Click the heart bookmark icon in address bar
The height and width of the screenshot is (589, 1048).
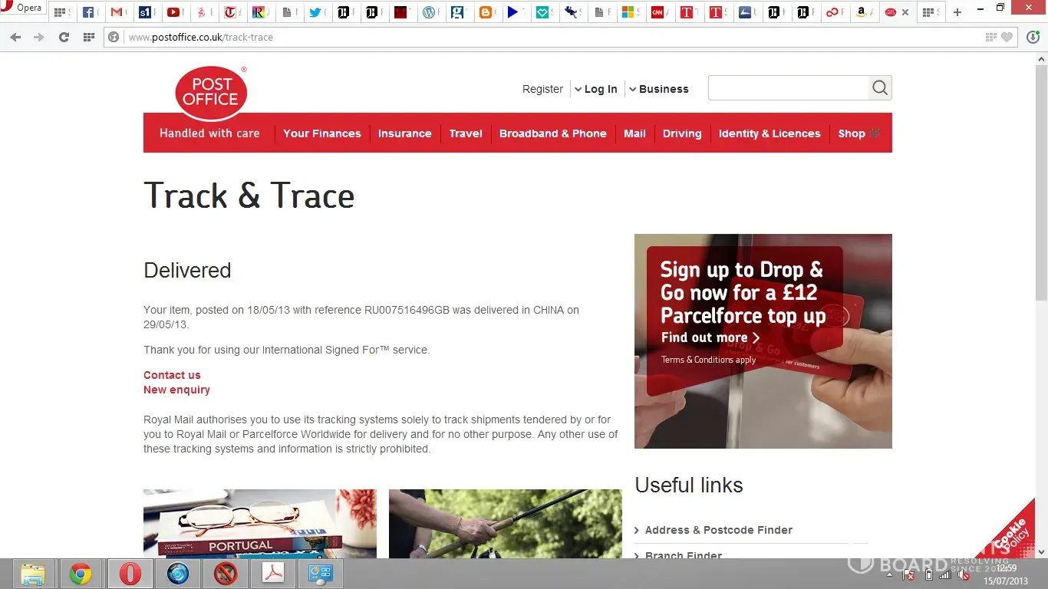tap(1007, 37)
